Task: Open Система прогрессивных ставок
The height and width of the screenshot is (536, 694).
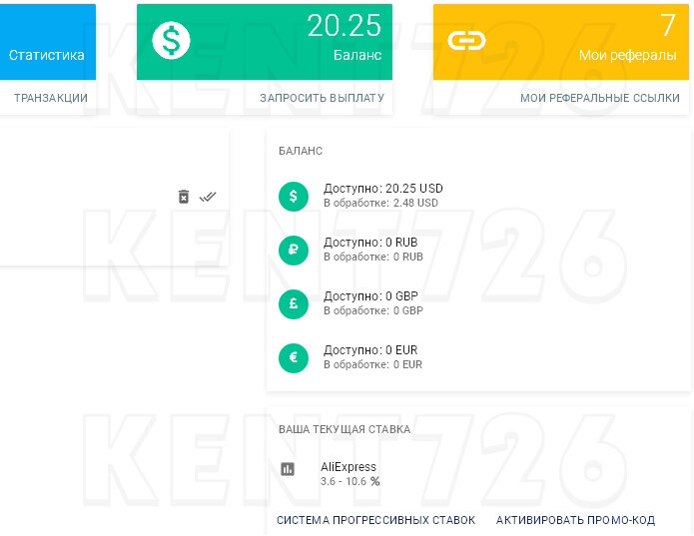Action: coord(375,520)
